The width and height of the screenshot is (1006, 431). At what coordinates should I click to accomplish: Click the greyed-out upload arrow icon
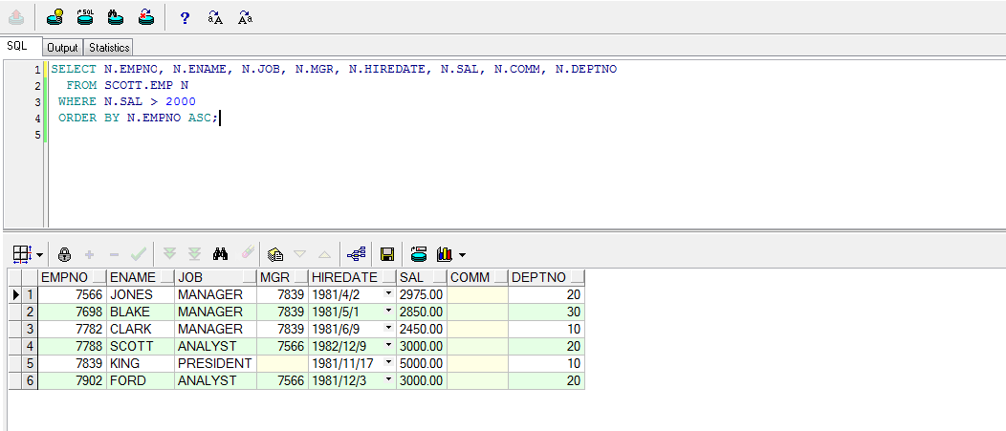16,17
